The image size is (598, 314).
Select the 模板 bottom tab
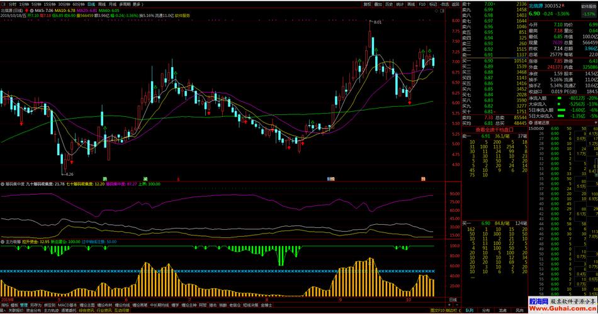point(14,305)
